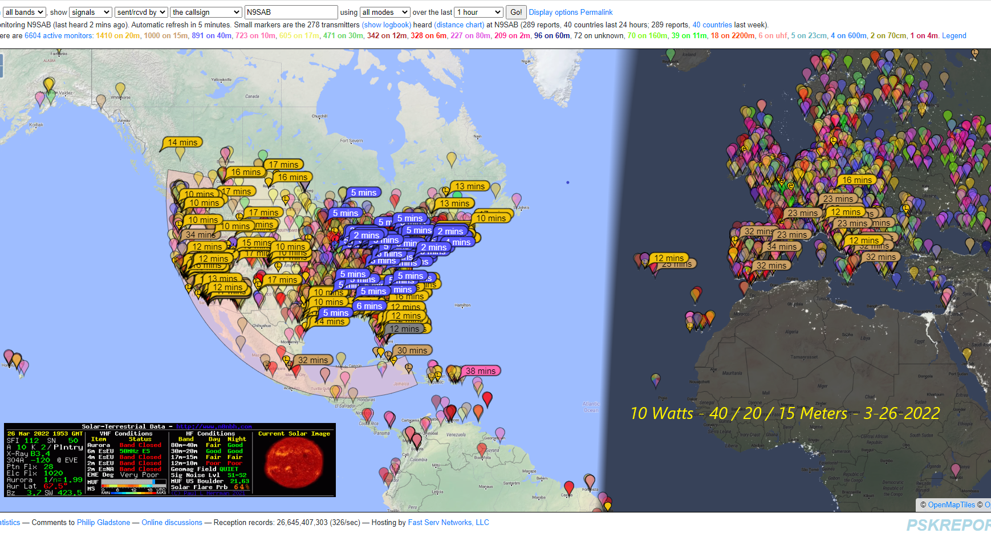
Task: Open the Philip Gladstone comments link
Action: pyautogui.click(x=103, y=522)
